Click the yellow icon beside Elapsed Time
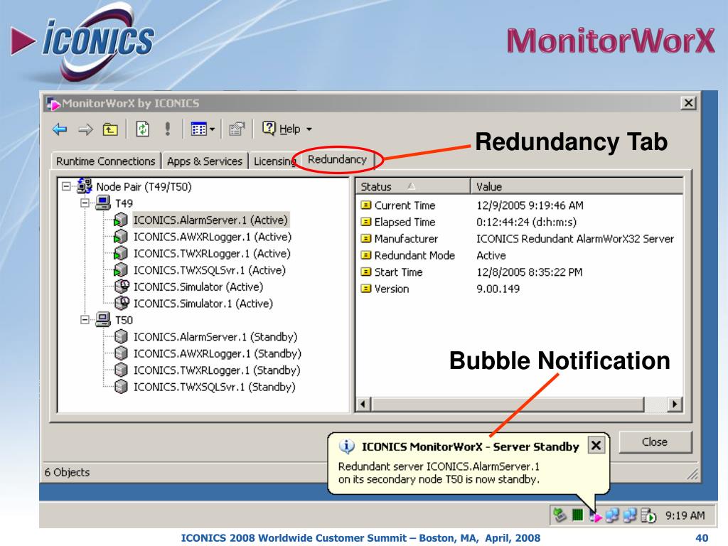Viewport: 728px width, 546px height. [x=366, y=222]
